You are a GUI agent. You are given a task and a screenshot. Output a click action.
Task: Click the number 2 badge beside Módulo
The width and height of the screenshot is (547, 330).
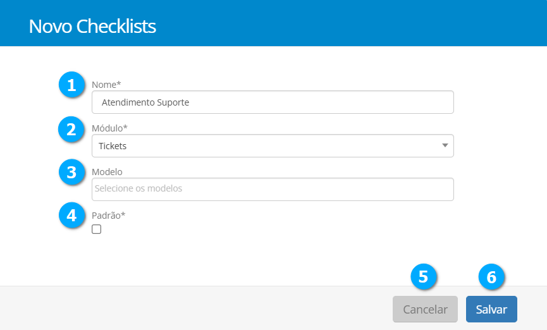[71, 130]
